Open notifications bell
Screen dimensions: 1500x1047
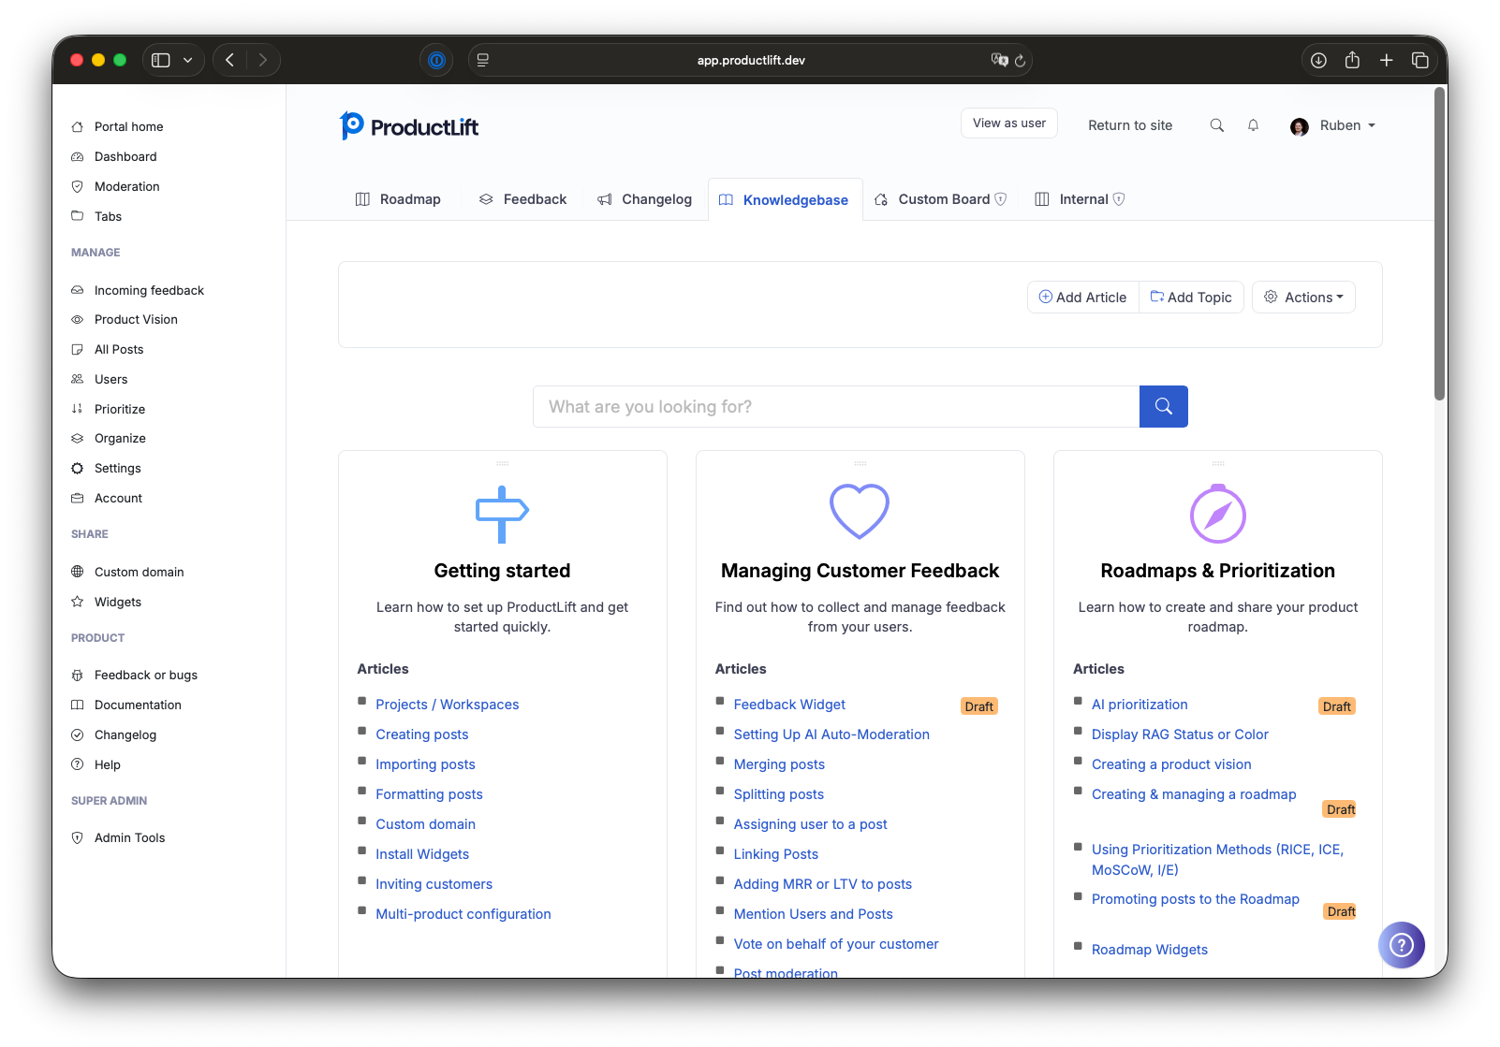coord(1253,125)
